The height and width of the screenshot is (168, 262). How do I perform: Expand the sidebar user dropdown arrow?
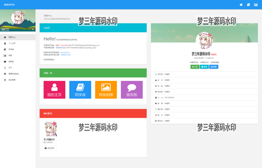[x=33, y=29]
